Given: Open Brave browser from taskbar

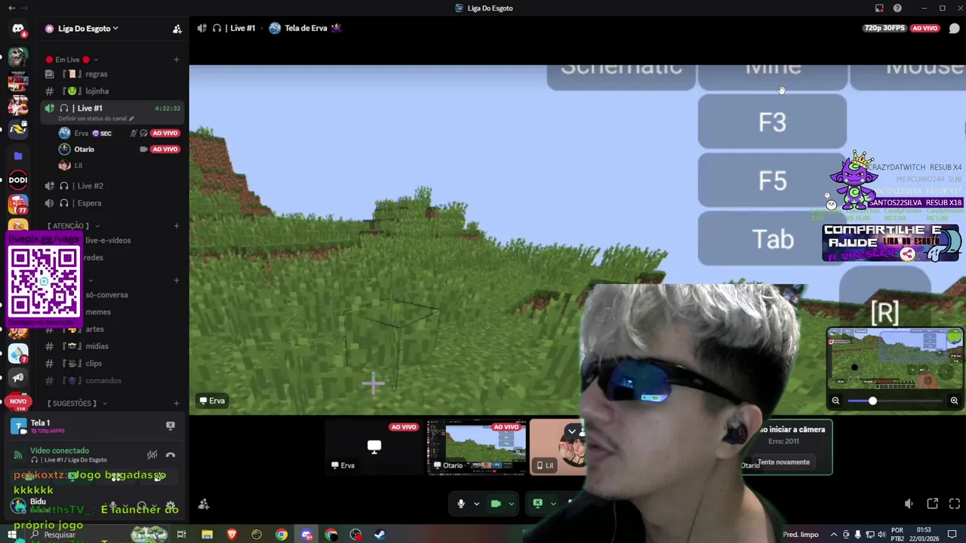Looking at the screenshot, I should [232, 535].
